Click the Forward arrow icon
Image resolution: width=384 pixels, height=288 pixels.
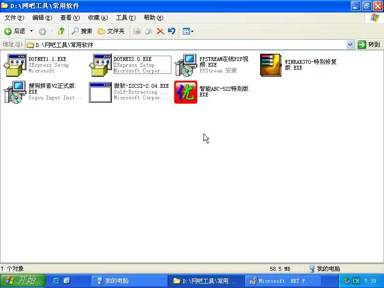point(42,31)
